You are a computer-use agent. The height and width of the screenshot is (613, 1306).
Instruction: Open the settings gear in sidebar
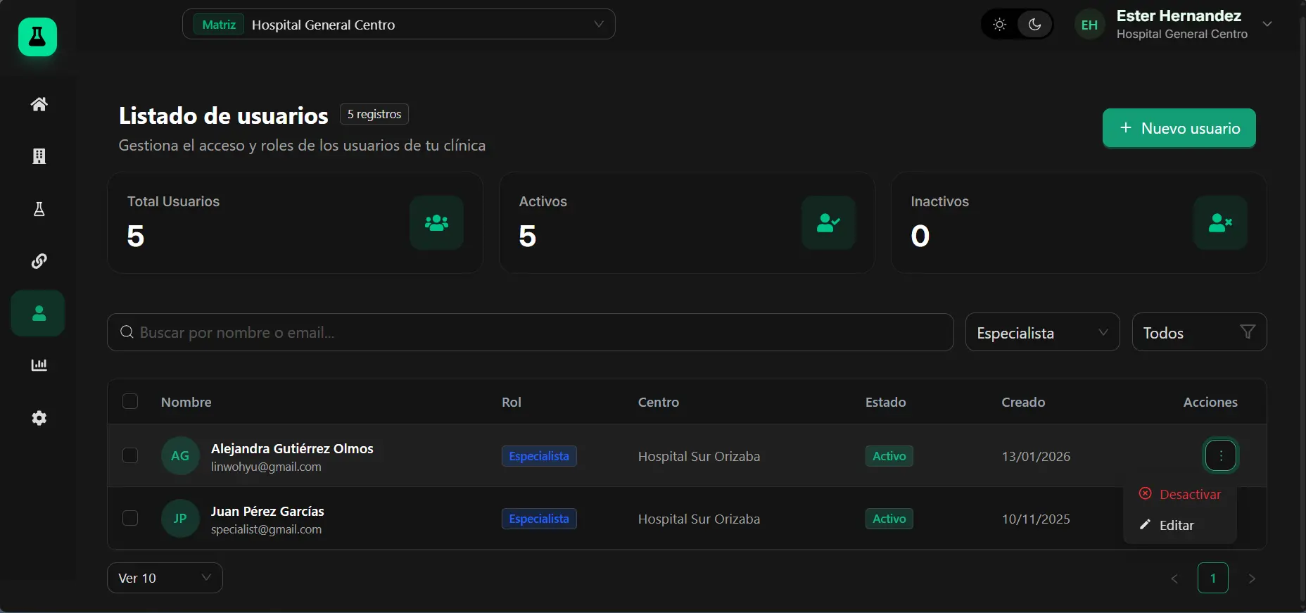39,418
